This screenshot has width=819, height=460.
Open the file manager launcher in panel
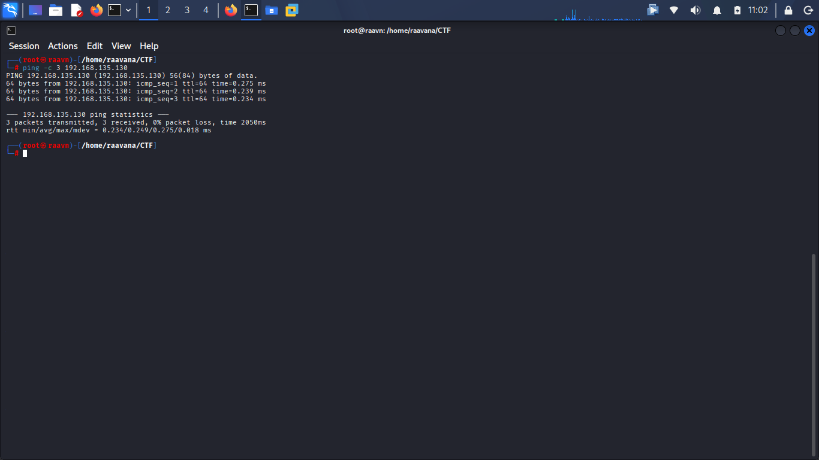pyautogui.click(x=56, y=10)
